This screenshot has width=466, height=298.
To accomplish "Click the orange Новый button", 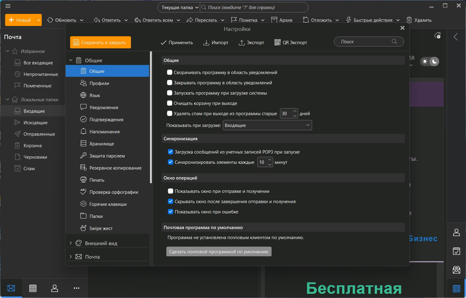I will (x=20, y=20).
